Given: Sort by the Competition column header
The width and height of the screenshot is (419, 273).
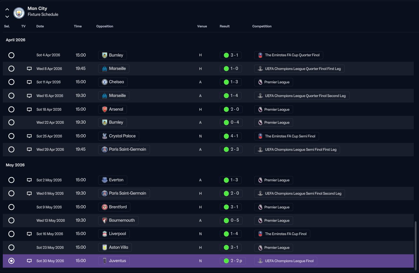Looking at the screenshot, I should click(262, 26).
